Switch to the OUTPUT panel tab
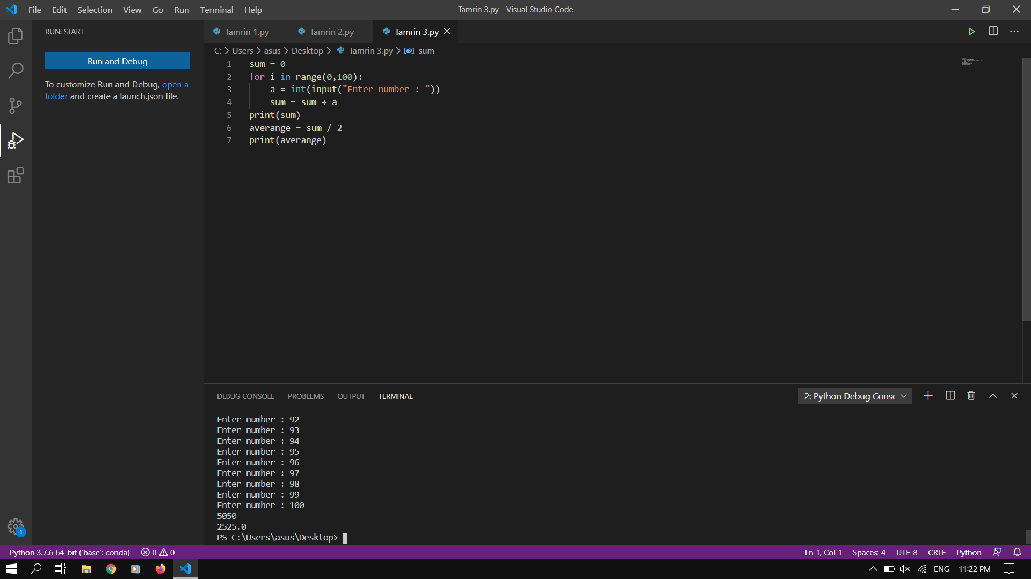Image resolution: width=1031 pixels, height=579 pixels. (351, 396)
